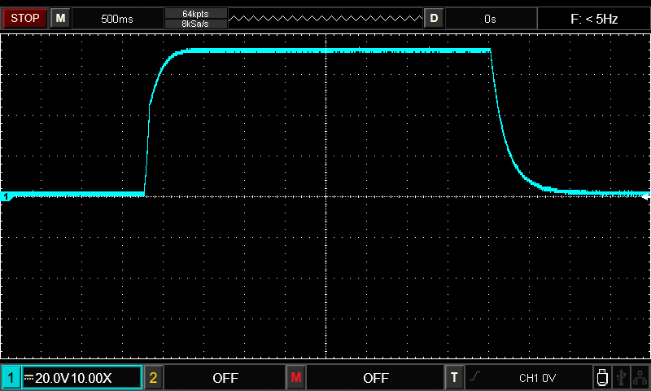The height and width of the screenshot is (391, 651).
Task: Toggle channel 2 OFF state
Action: click(x=225, y=378)
